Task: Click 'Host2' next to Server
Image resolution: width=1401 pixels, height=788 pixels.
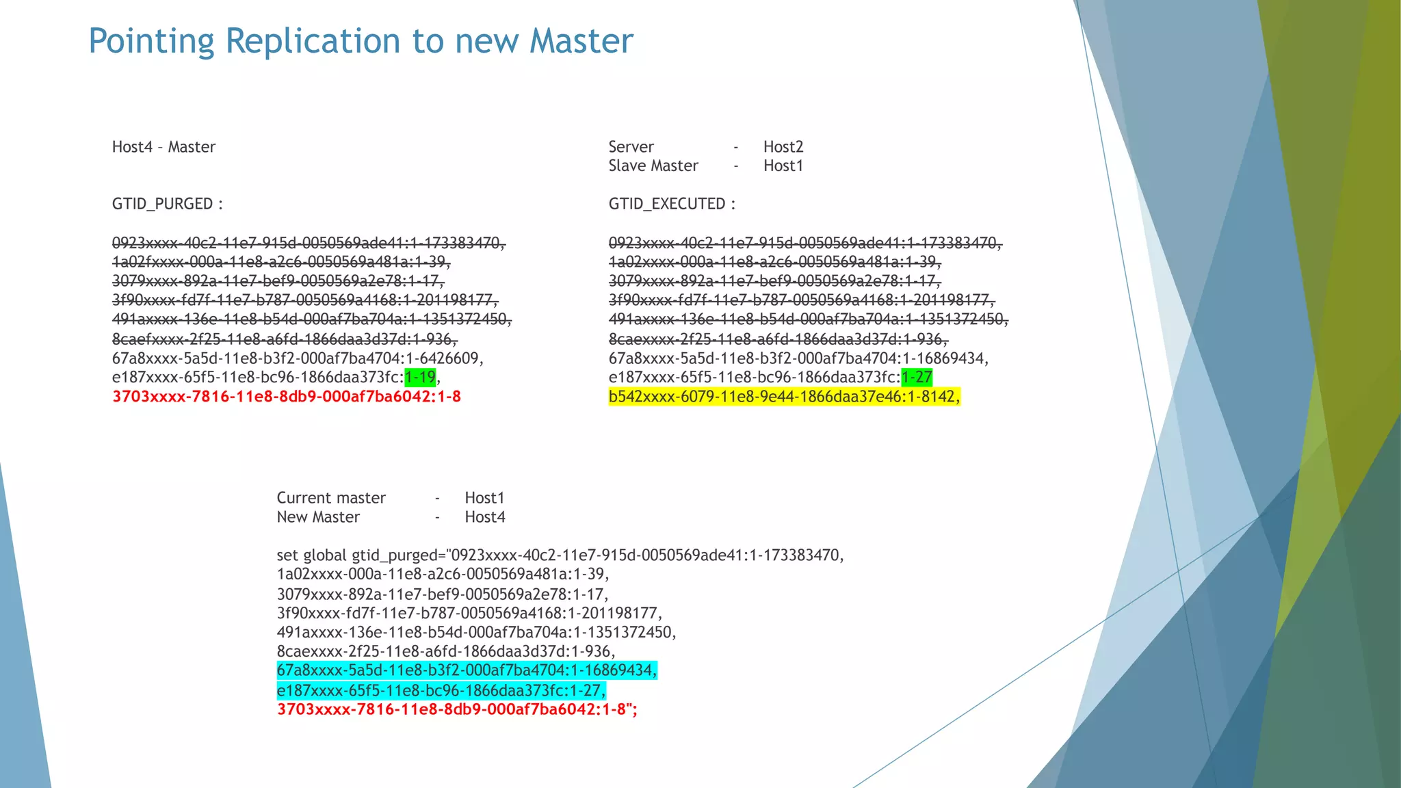Action: (783, 147)
